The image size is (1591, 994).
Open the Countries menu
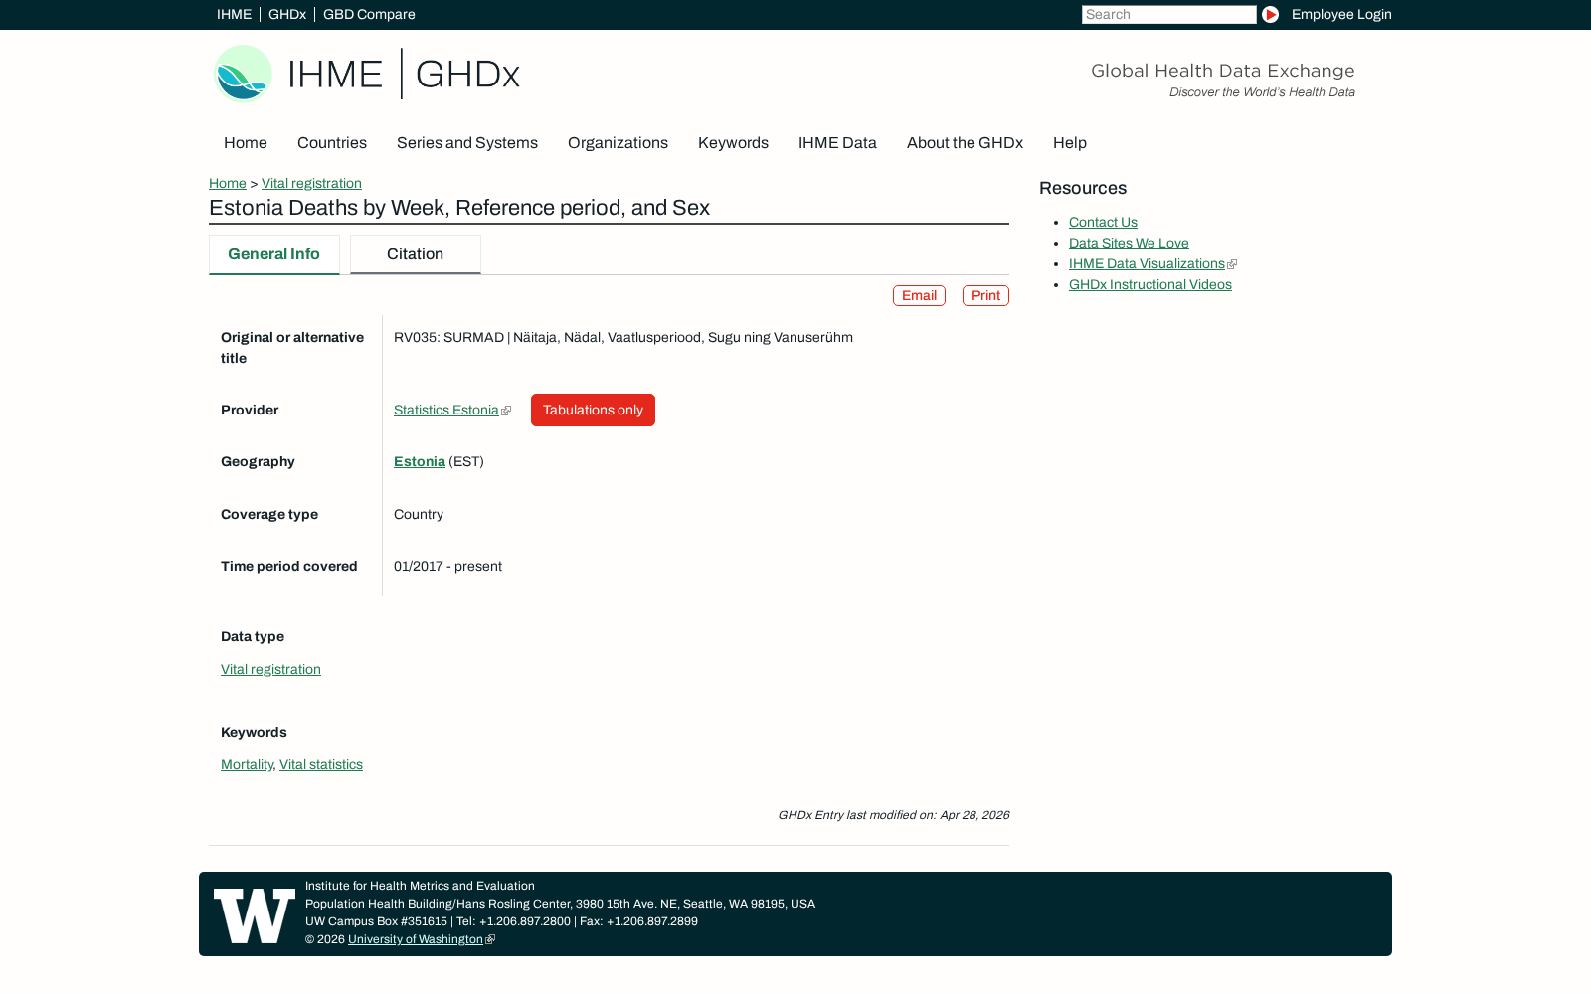point(332,143)
